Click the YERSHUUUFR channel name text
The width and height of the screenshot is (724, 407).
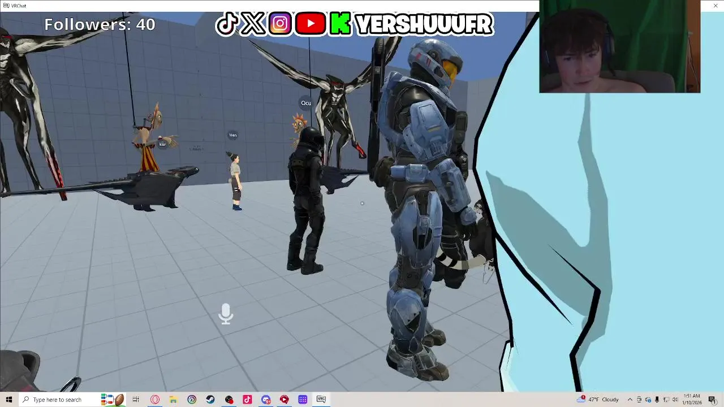[x=425, y=24]
